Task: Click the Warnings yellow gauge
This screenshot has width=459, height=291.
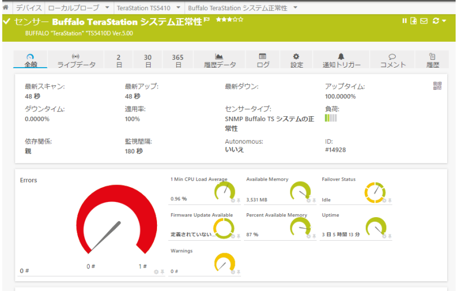Action: [225, 263]
